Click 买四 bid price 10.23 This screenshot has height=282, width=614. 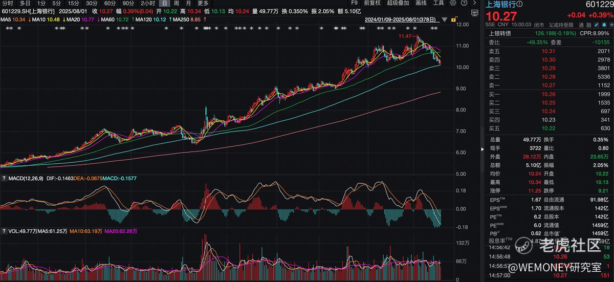(x=549, y=120)
